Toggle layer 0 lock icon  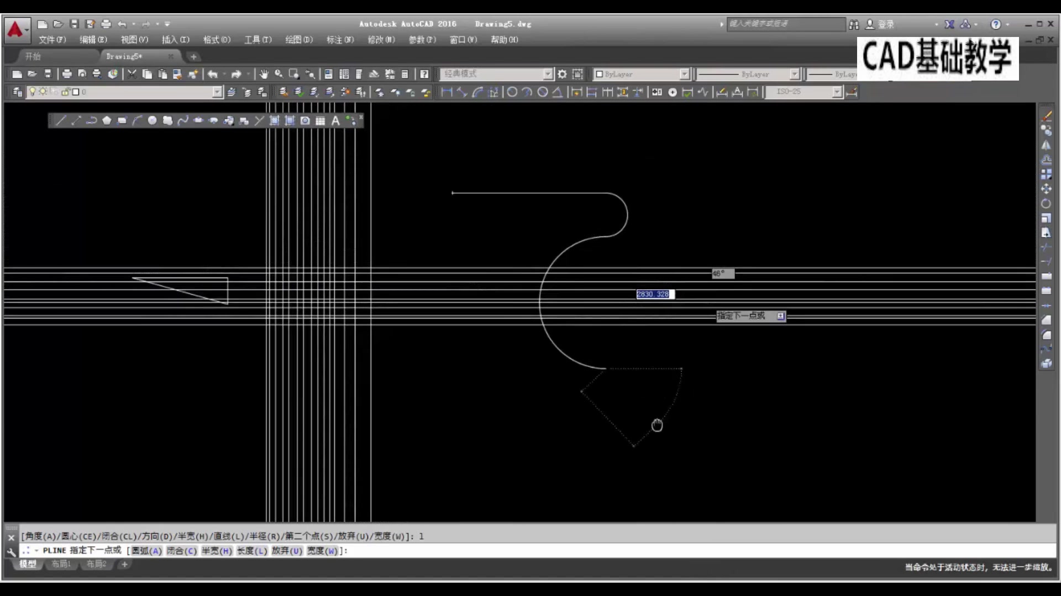click(65, 92)
